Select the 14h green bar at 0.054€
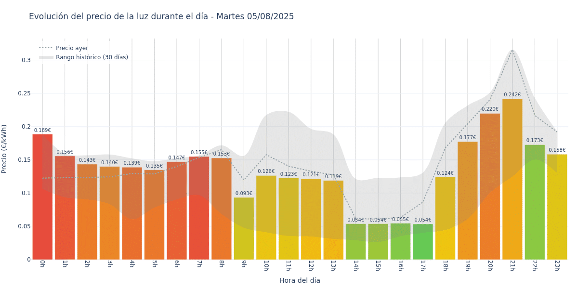 click(x=356, y=241)
